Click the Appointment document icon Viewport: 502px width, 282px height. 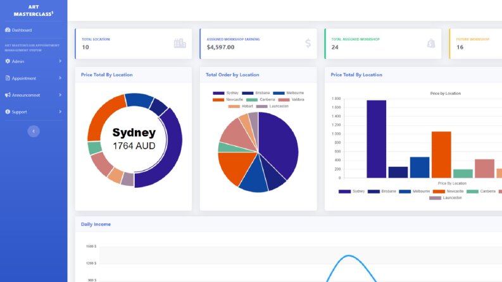(8, 78)
